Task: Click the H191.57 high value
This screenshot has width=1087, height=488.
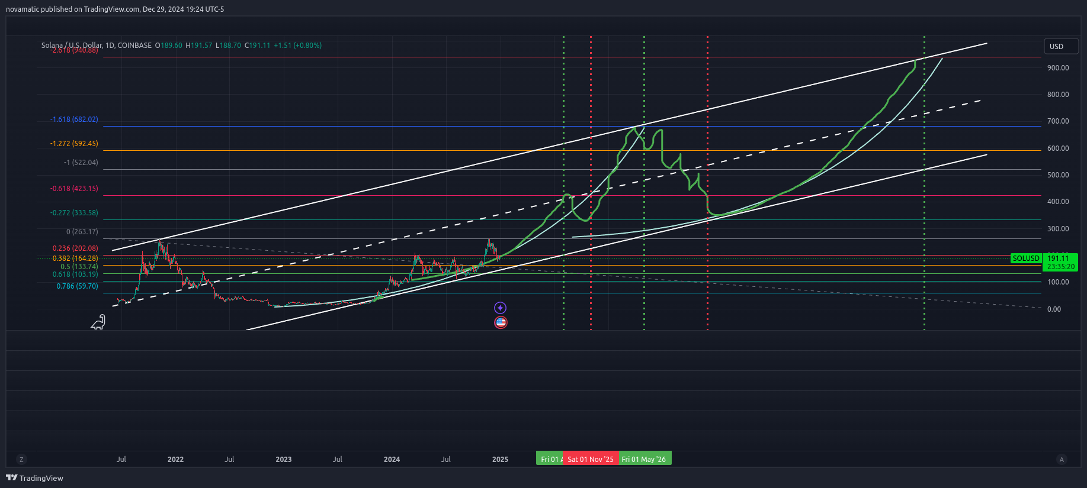Action: pyautogui.click(x=199, y=46)
